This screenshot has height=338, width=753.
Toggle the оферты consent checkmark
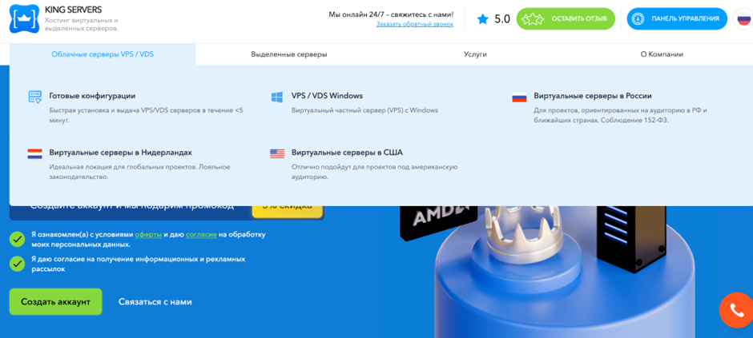[18, 239]
